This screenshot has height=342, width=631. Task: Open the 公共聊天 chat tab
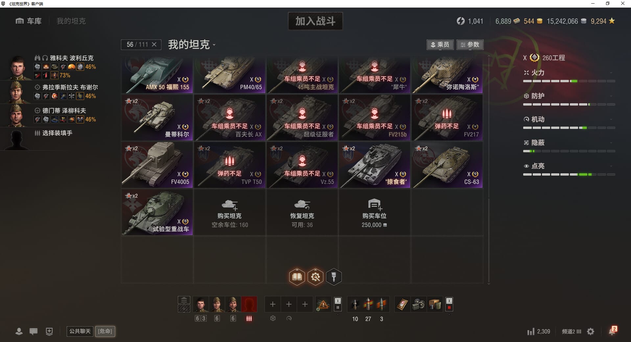click(80, 331)
